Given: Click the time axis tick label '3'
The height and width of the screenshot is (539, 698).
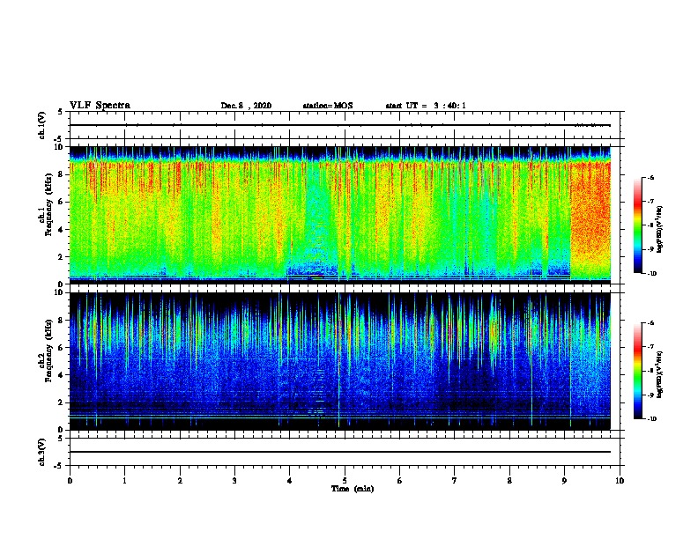Looking at the screenshot, I should [234, 481].
